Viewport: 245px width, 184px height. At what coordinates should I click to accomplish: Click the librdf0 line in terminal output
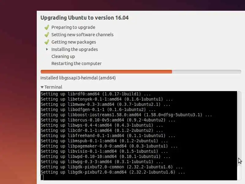click(96, 94)
